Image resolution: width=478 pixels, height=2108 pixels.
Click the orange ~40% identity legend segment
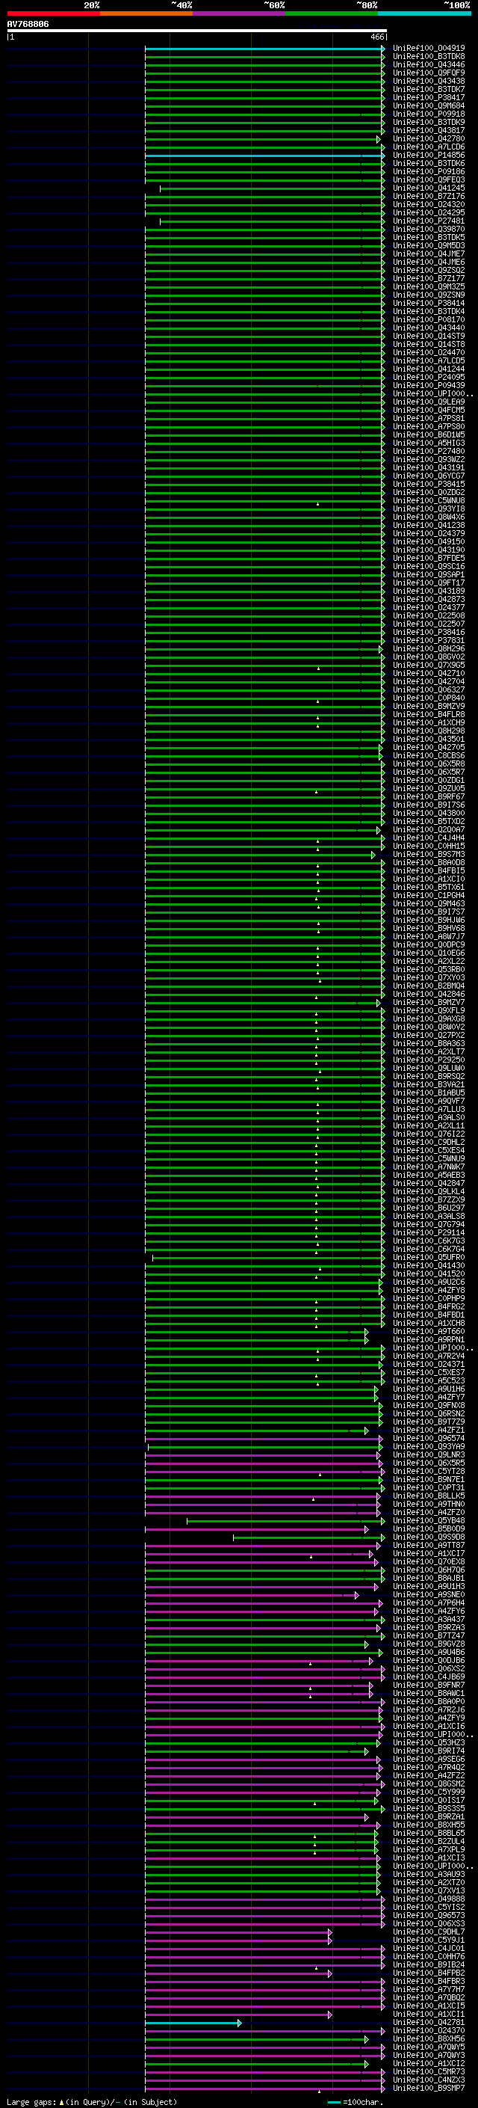click(146, 13)
